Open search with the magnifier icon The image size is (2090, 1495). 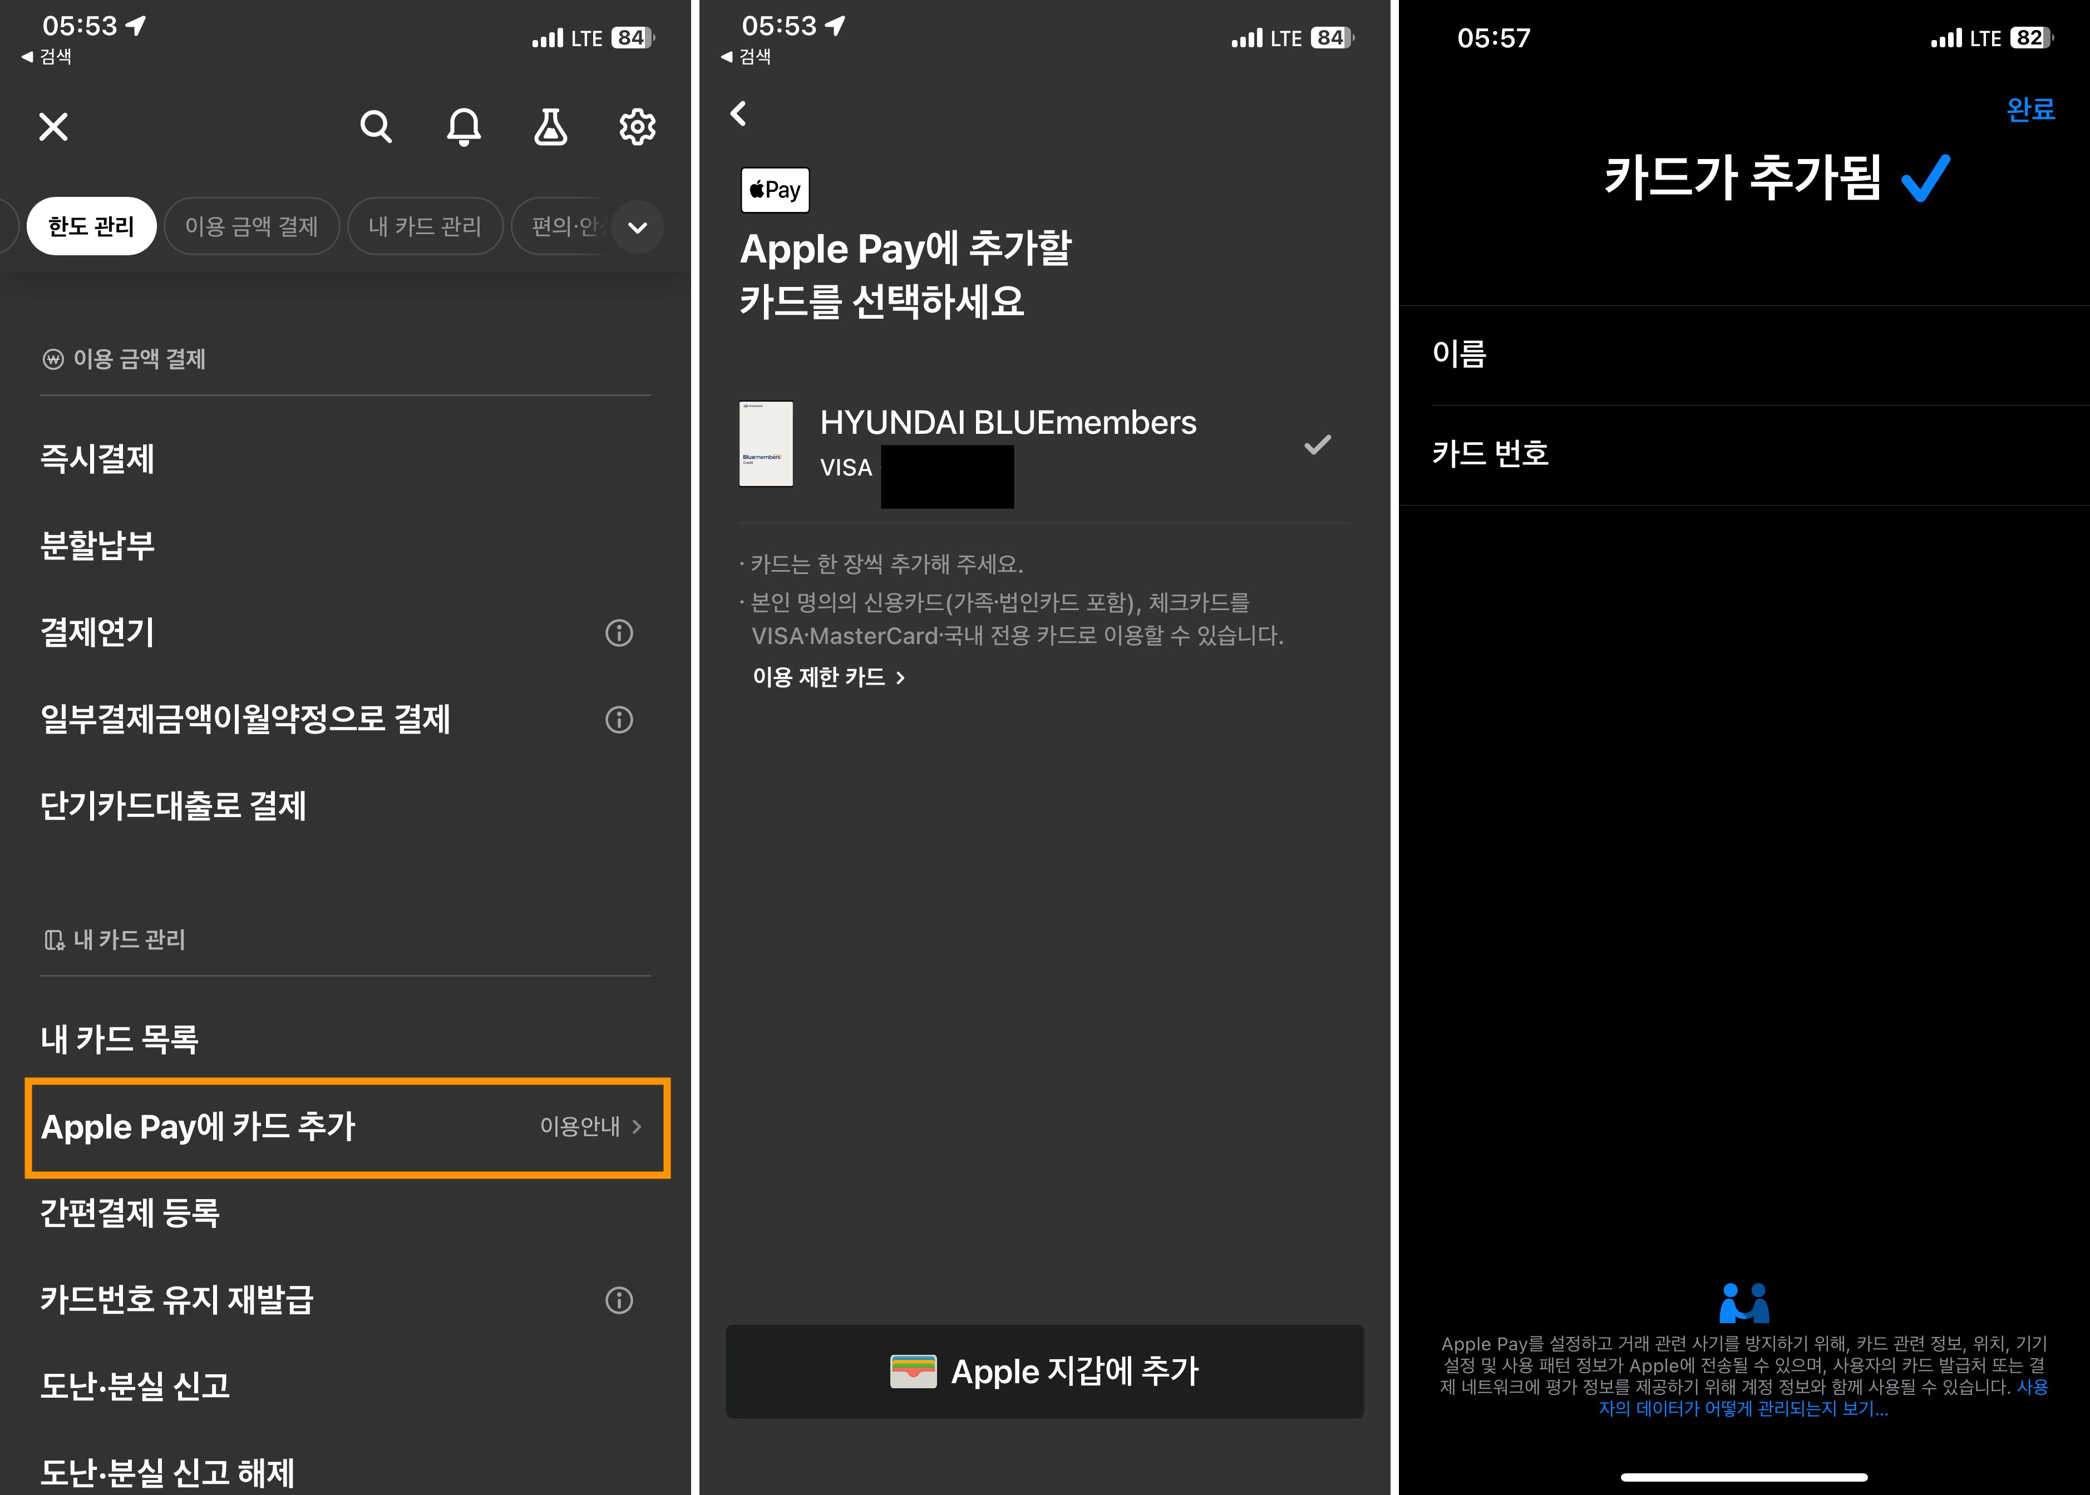(x=376, y=126)
